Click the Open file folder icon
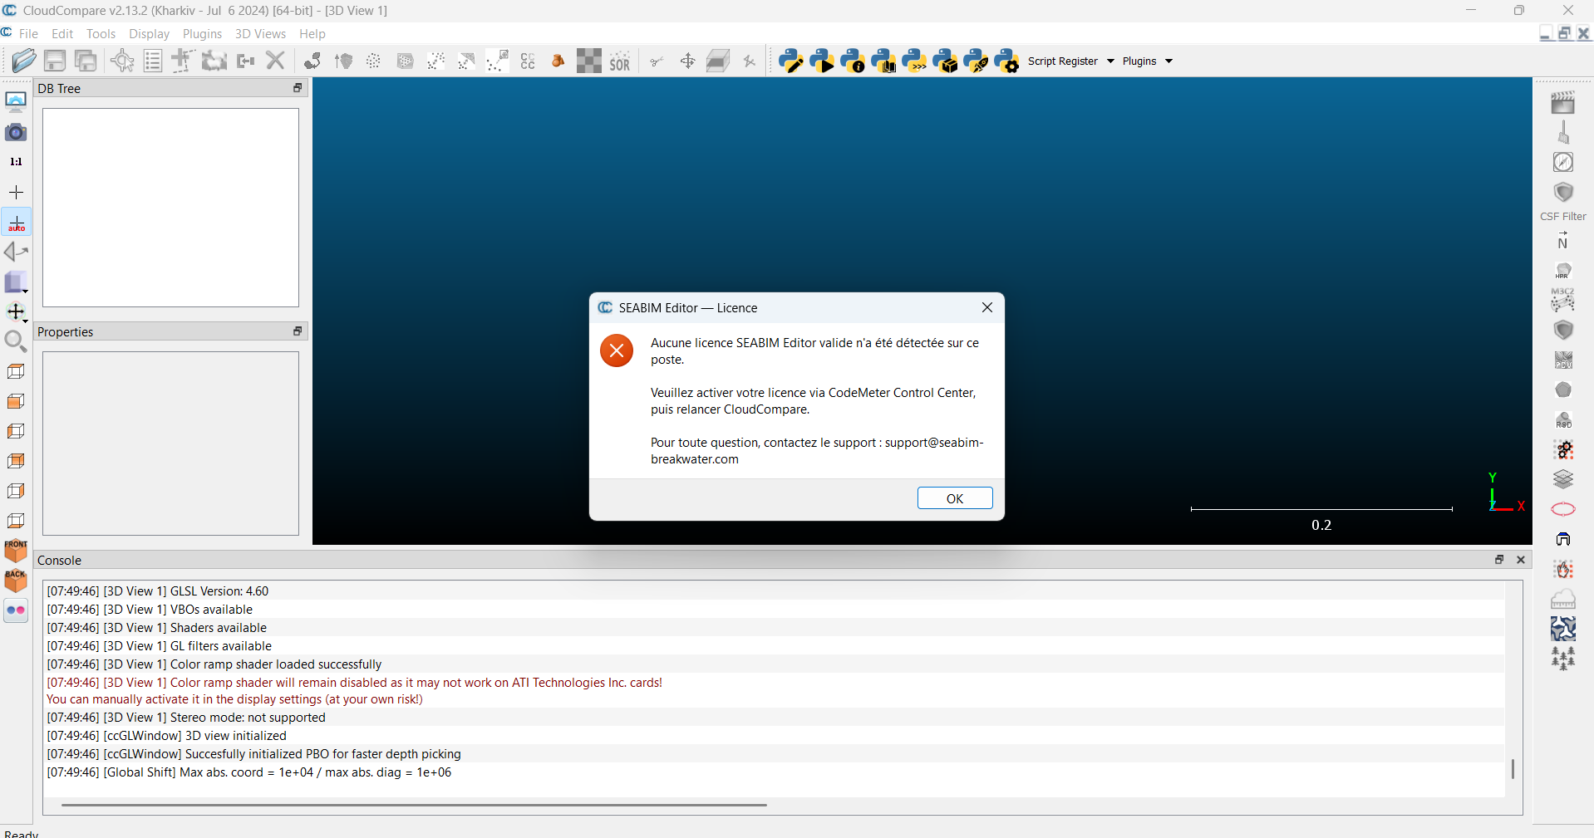1594x838 pixels. tap(24, 61)
